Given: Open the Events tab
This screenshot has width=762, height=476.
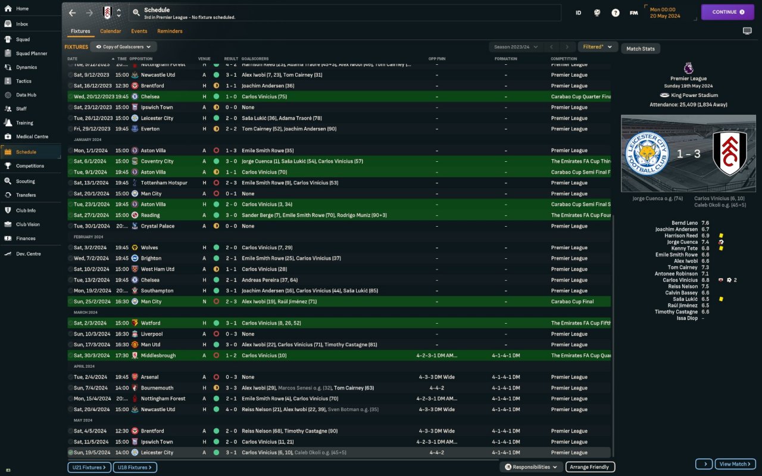Looking at the screenshot, I should [139, 31].
